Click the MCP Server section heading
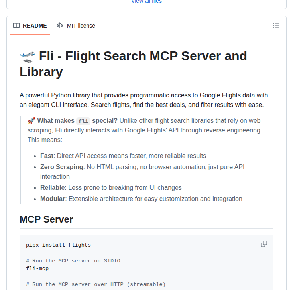The image size is (293, 290). coord(46,219)
